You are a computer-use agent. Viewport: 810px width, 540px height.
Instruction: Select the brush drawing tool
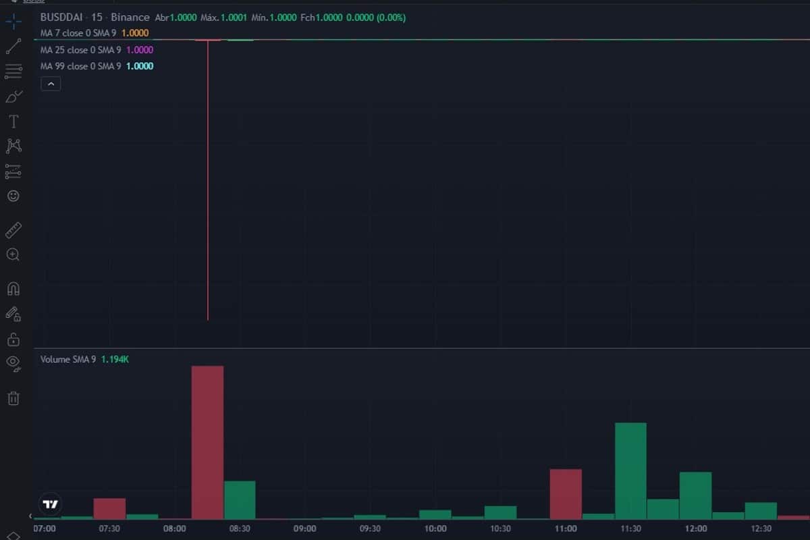(13, 97)
